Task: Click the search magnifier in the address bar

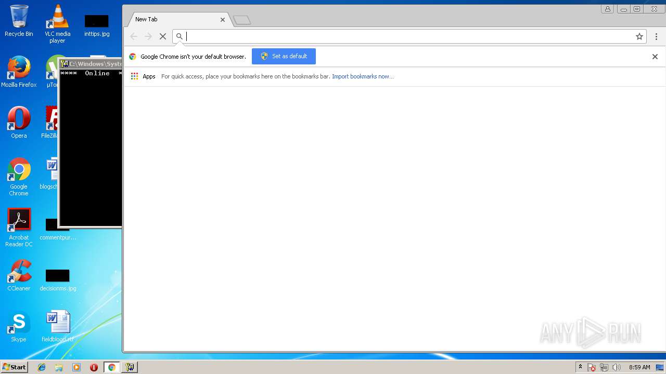Action: pyautogui.click(x=180, y=36)
